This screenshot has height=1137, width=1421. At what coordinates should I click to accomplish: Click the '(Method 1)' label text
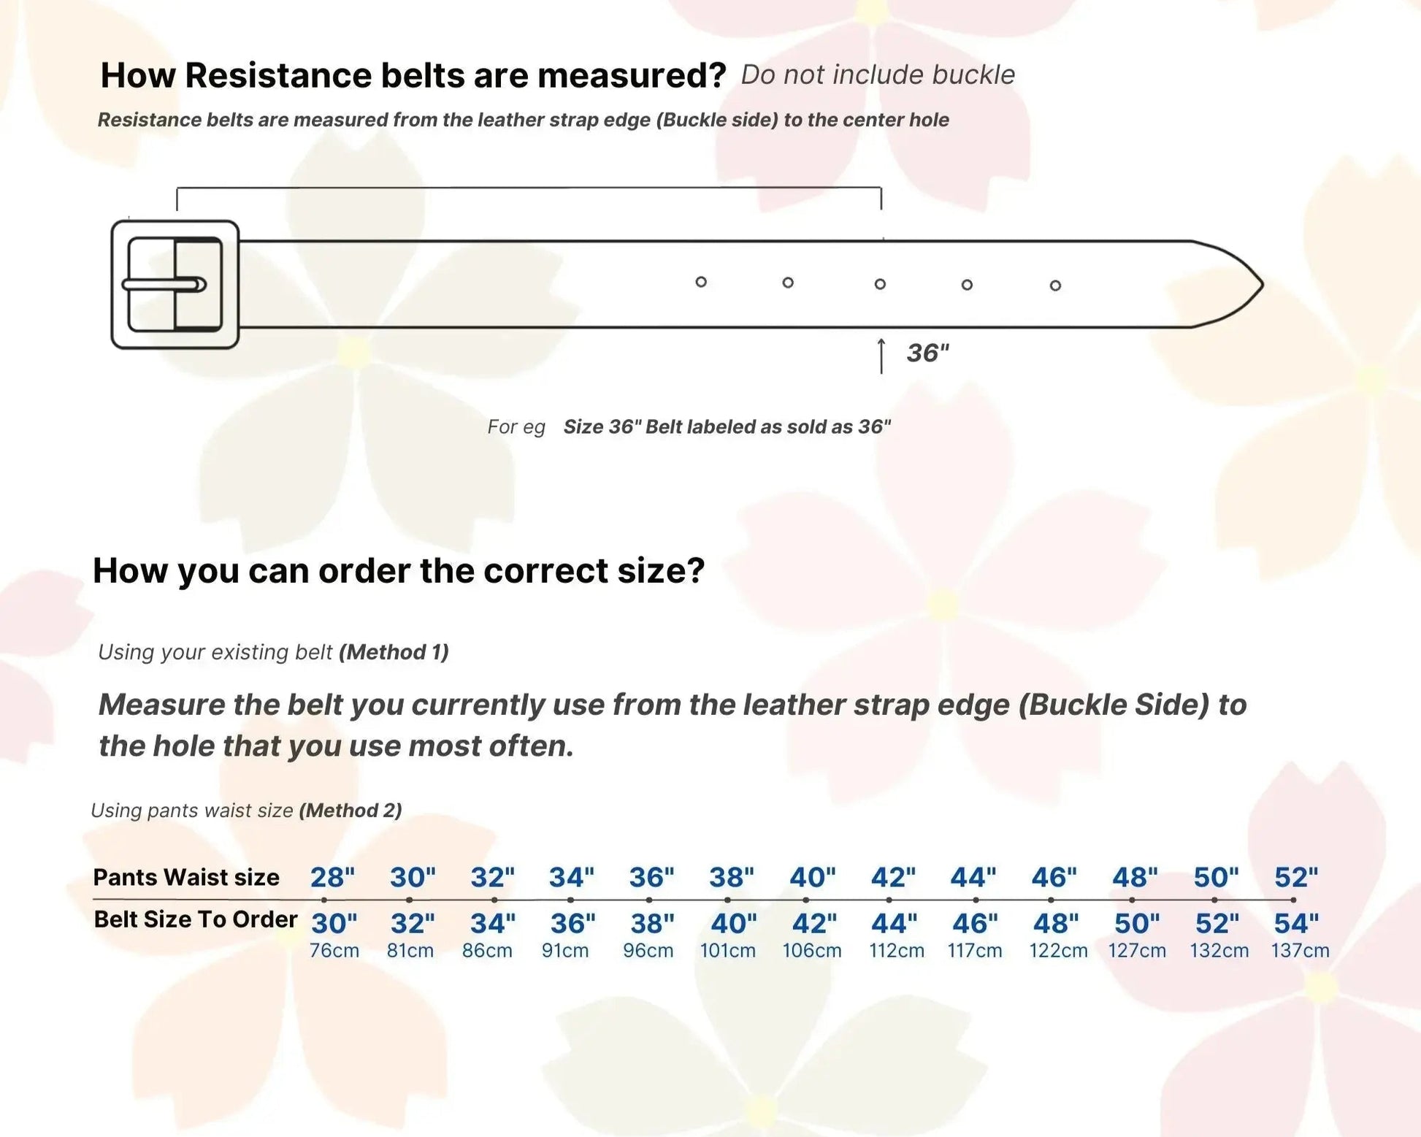(x=394, y=651)
